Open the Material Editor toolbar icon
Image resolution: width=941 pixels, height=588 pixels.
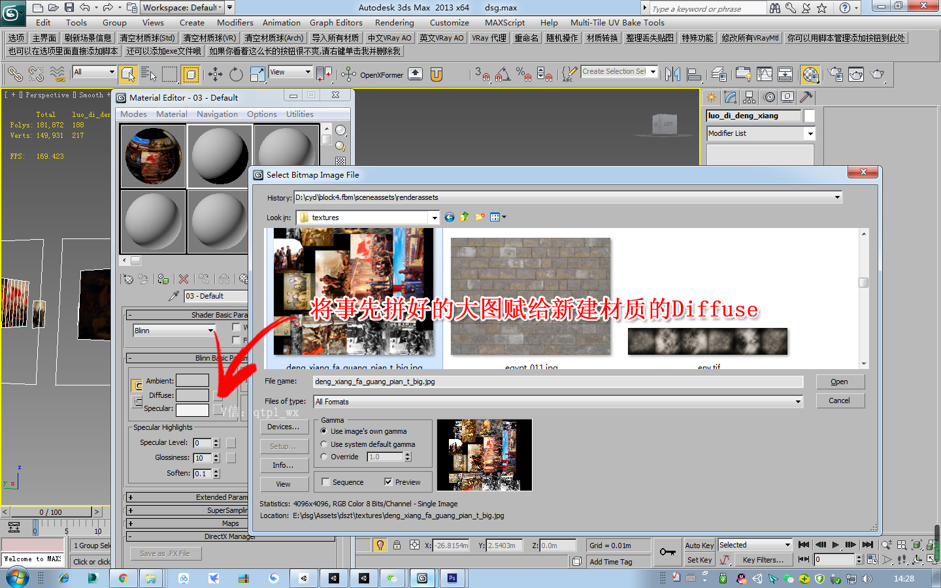(810, 74)
